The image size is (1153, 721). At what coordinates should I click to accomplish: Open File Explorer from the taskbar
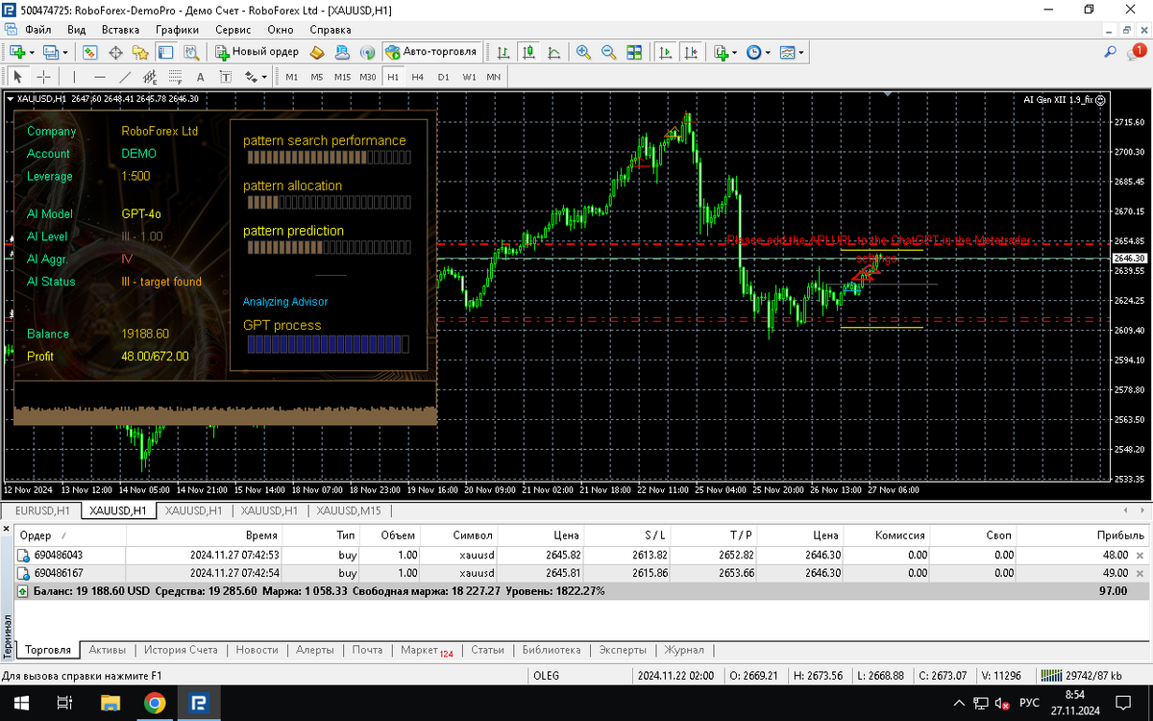[x=110, y=703]
